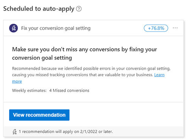
Task: Select the "Fix your conversion goal setting" card title
Action: coord(56,28)
